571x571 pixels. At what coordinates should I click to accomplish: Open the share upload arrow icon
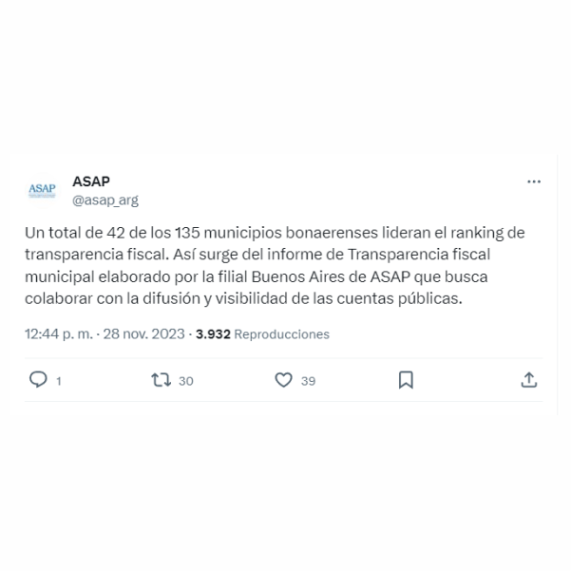[x=529, y=380]
